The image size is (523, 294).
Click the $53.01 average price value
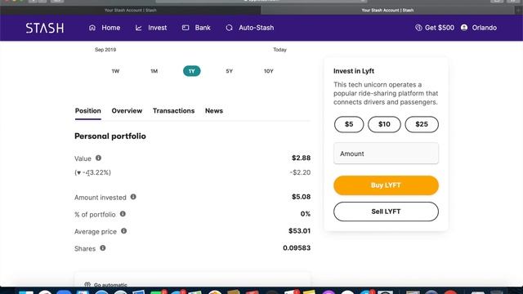[300, 231]
